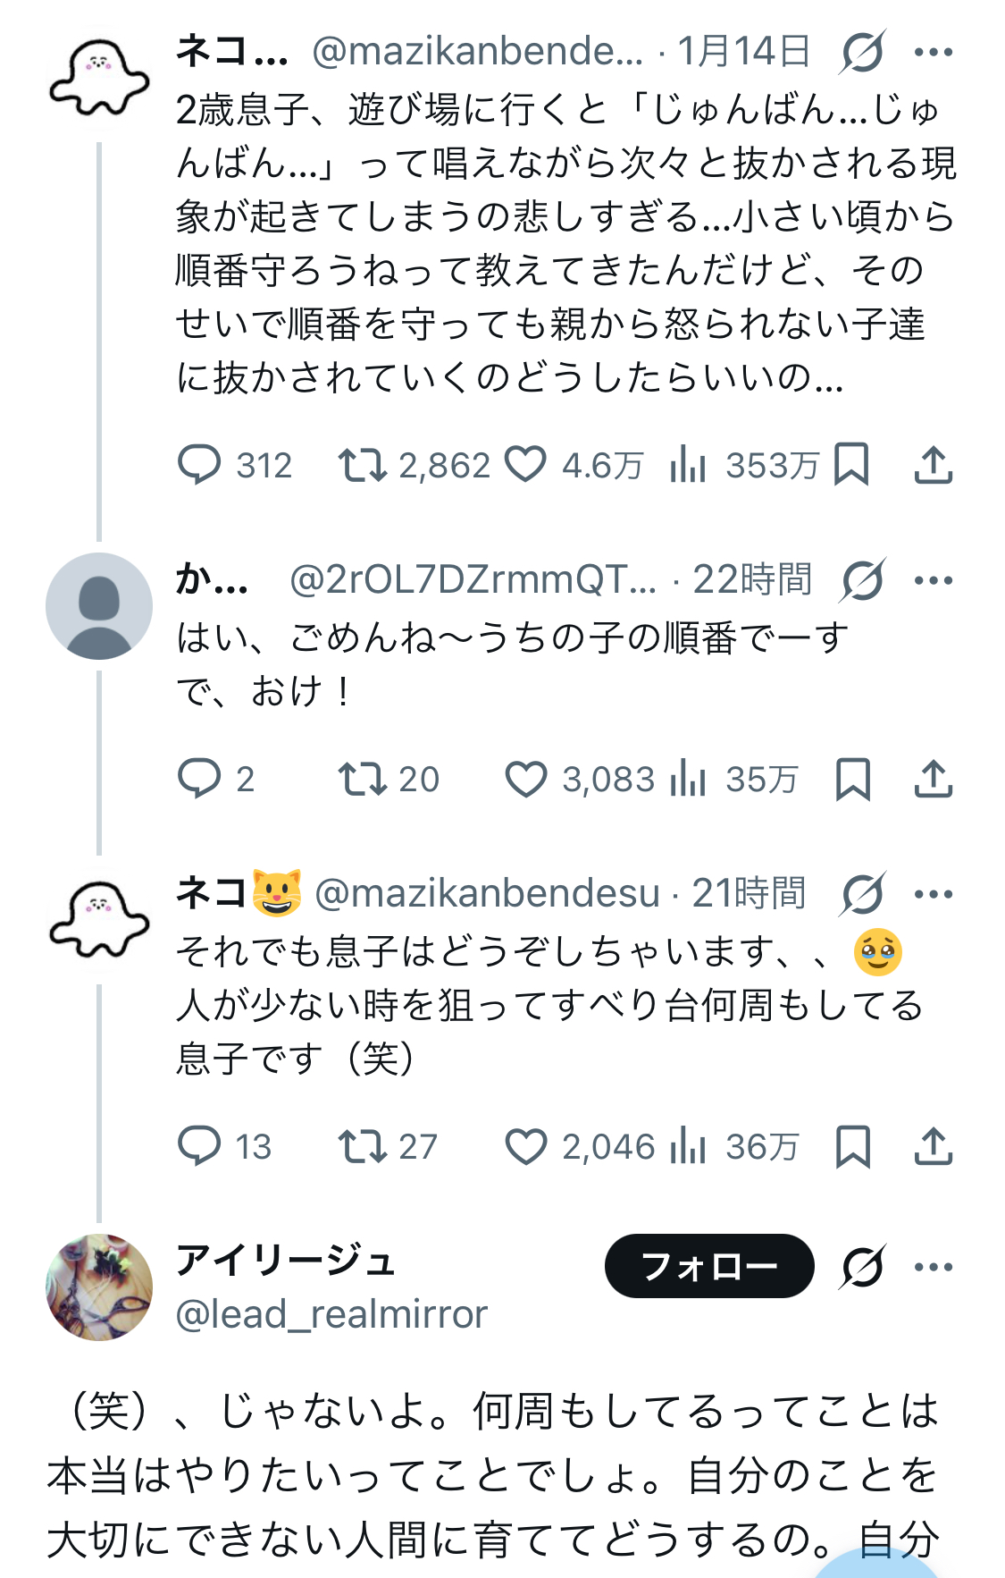Like the tweet with 4.6万 likes

point(525,465)
